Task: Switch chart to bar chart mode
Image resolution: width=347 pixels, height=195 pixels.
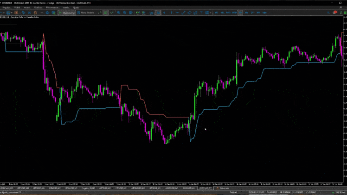Action: click(100, 13)
